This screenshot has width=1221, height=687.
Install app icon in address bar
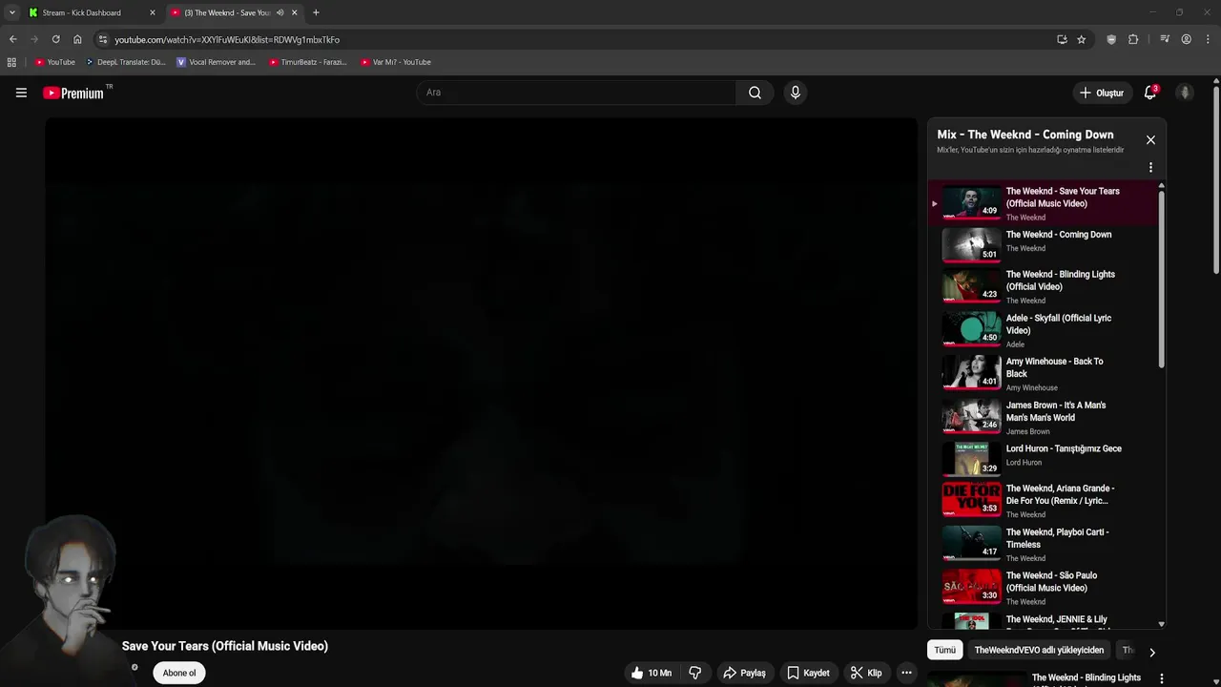1062,39
